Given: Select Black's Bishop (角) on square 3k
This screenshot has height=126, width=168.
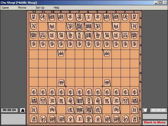Looking at the screenshot, I should pos(116,110).
